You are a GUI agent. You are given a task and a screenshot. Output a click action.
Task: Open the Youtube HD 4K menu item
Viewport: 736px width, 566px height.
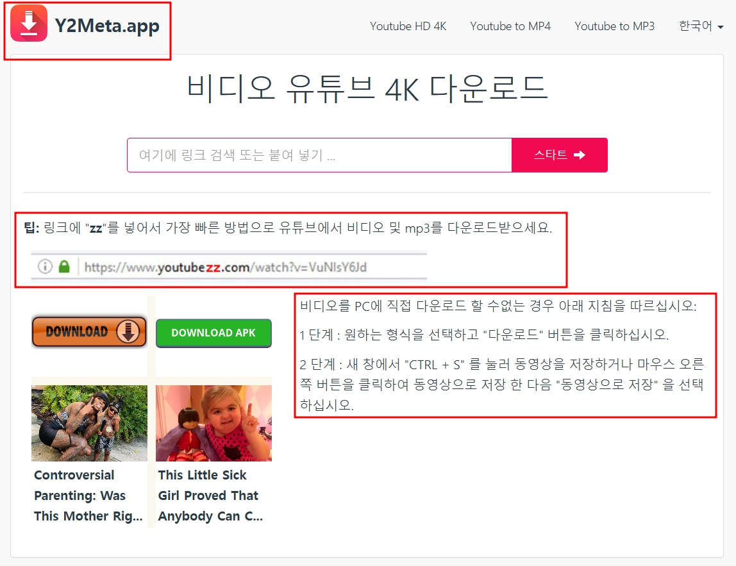coord(408,26)
